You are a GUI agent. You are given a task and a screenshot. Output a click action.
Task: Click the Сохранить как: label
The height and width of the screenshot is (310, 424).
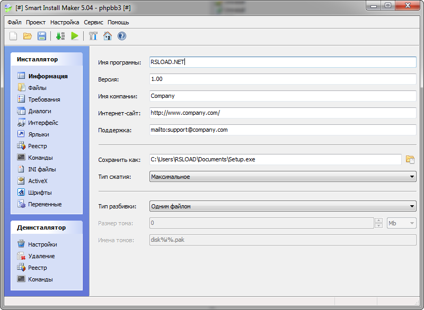[x=119, y=160]
